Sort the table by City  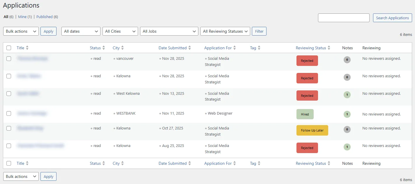(116, 48)
